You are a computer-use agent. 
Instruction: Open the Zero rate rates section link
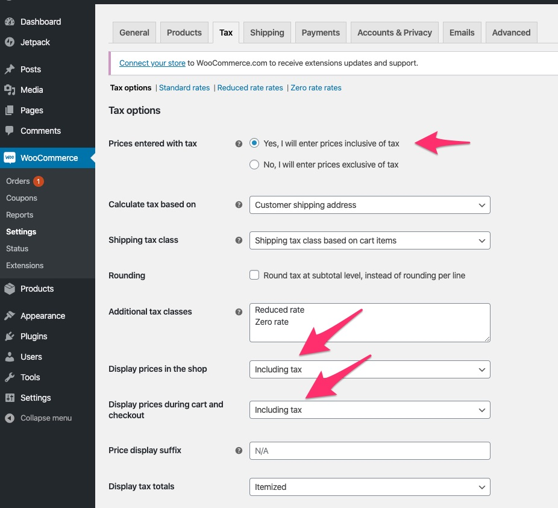point(316,87)
